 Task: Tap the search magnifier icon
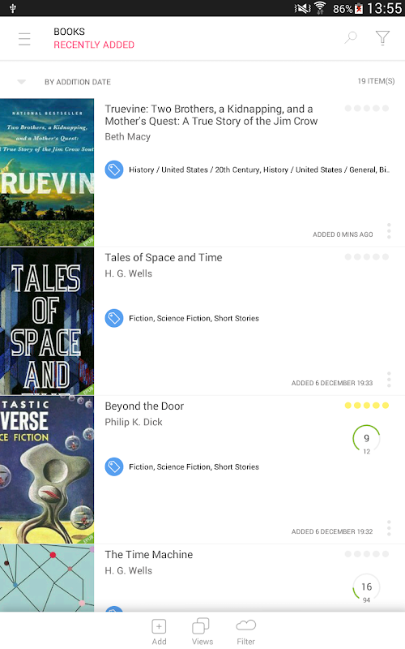click(351, 37)
